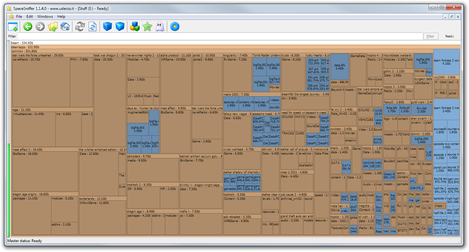This screenshot has height=252, width=469.
Task: Select virtualtextures - 11.4Gb block
Action: [x=34, y=129]
